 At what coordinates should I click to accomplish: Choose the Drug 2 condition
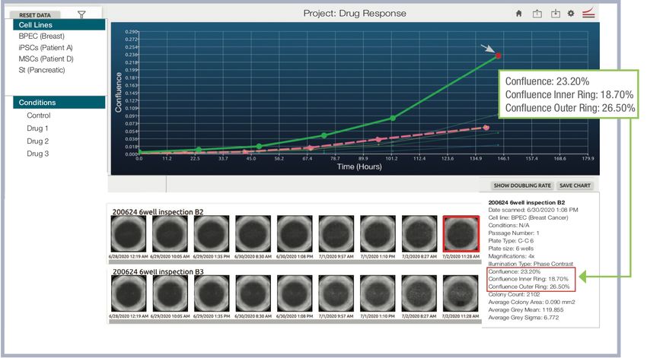pyautogui.click(x=37, y=141)
